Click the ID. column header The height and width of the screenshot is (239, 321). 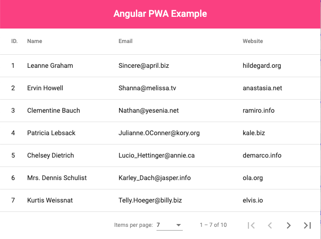(x=15, y=41)
